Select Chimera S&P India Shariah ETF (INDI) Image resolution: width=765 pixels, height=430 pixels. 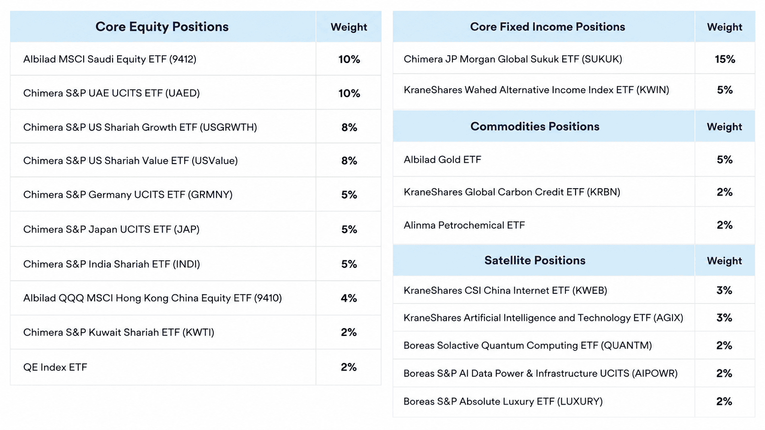[112, 264]
